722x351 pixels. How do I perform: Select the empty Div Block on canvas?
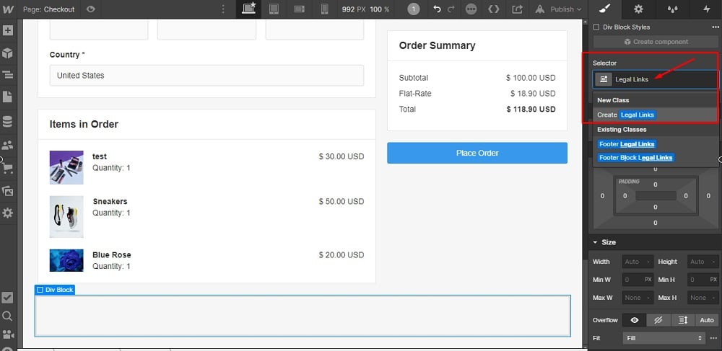303,316
